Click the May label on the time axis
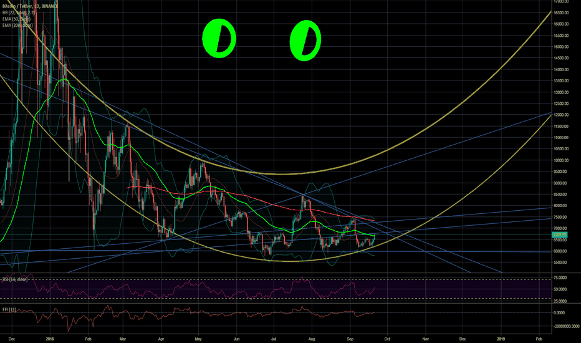This screenshot has height=343, width=581. click(198, 339)
